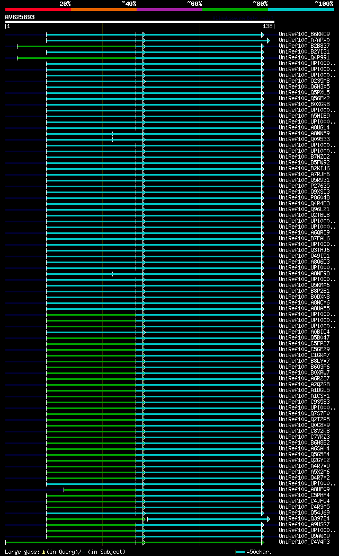Click the UniRef100_Q96L21 label
This screenshot has height=556, width=339.
coord(304,209)
